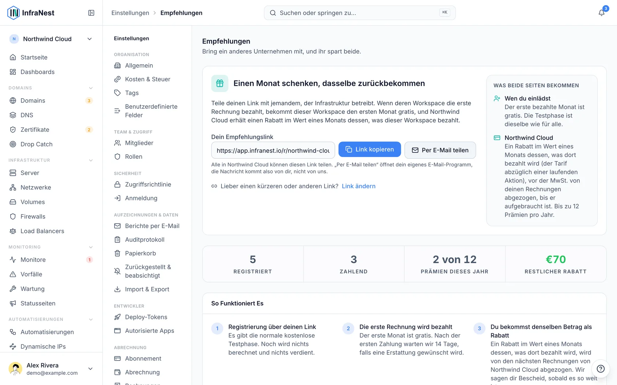Open the help question mark button
The width and height of the screenshot is (617, 385).
click(x=601, y=369)
